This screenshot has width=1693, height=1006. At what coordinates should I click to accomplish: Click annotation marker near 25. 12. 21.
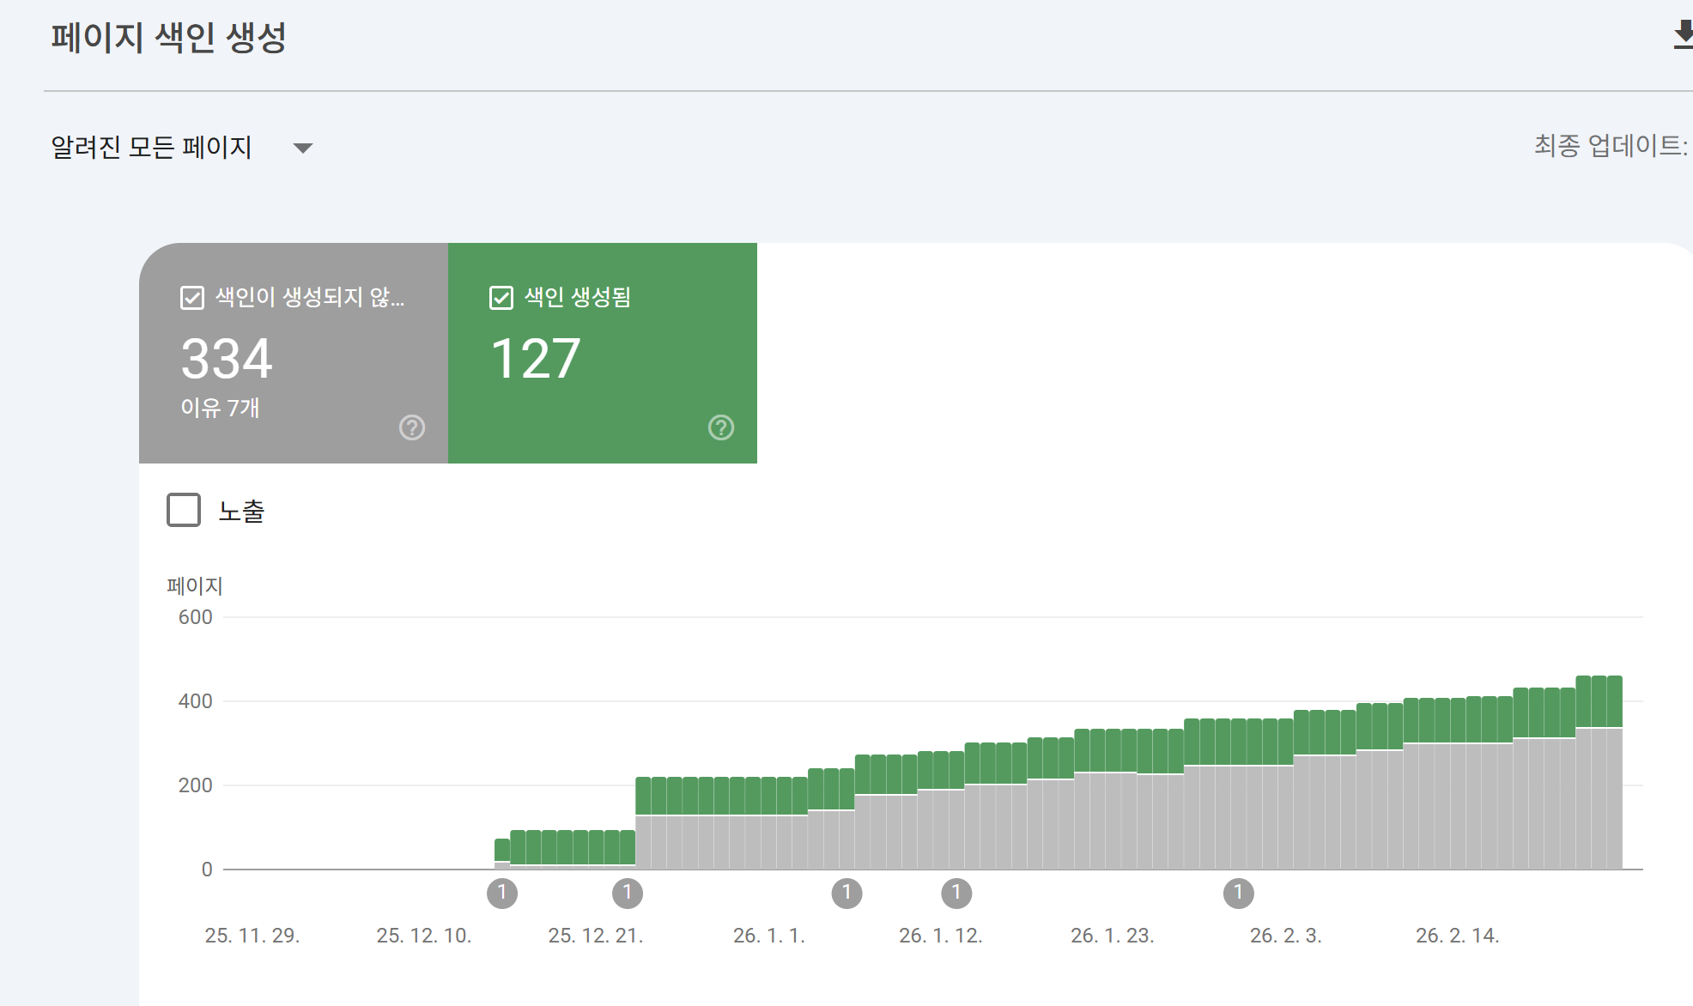[628, 894]
